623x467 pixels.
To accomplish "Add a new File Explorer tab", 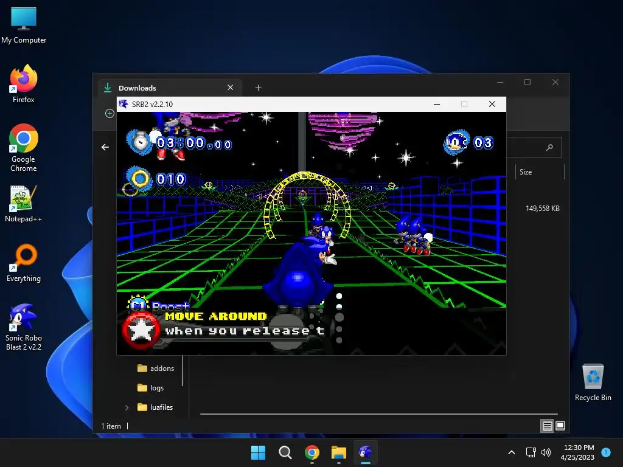I will (258, 88).
